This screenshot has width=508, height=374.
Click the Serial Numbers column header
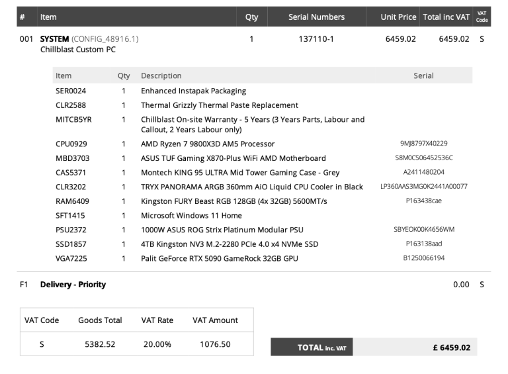click(x=316, y=17)
